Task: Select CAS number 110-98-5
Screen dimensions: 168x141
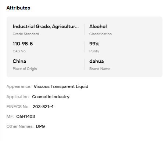Action: 23,44
